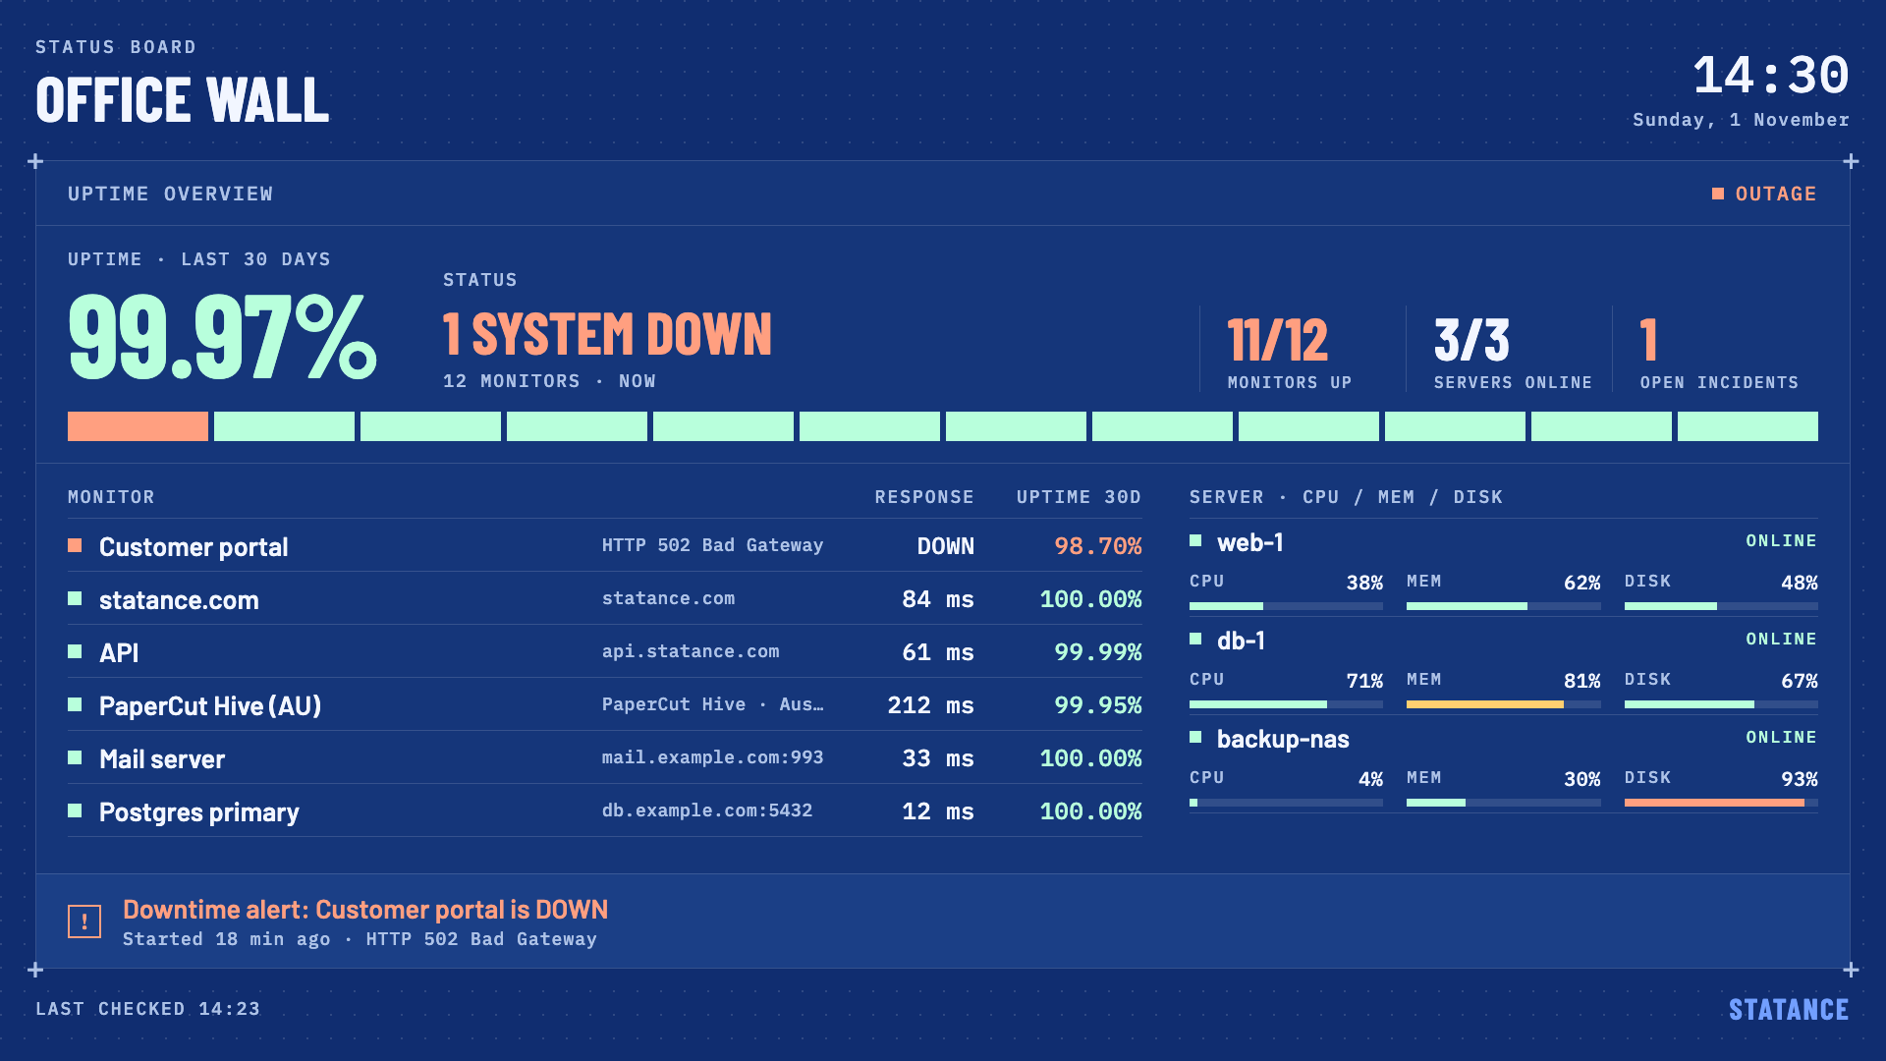
Task: Click the LAST CHECKED 14:23 footer text
Action: [x=148, y=1009]
